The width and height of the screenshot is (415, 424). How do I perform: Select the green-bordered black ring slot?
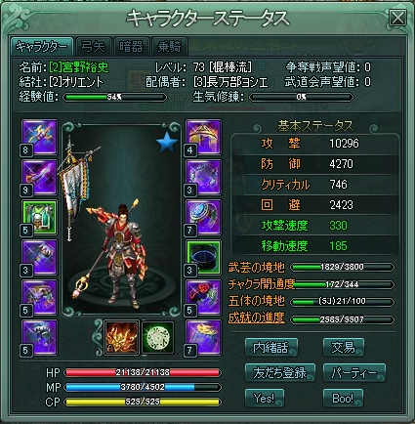203,257
